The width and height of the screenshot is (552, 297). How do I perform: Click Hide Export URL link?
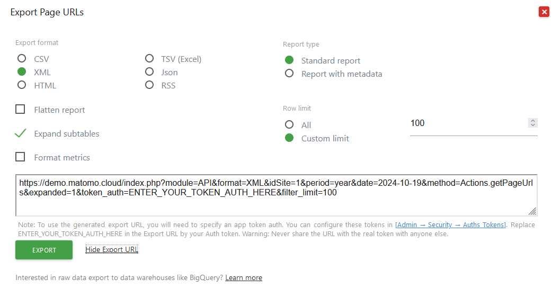[112, 249]
